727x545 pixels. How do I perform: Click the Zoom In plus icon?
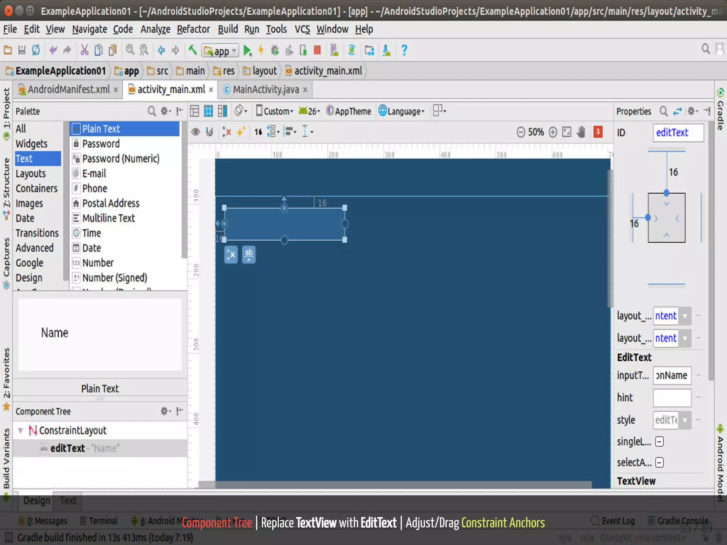[553, 132]
